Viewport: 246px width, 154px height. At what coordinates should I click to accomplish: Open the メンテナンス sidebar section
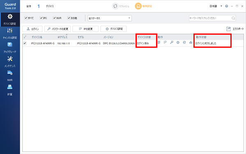click(x=10, y=62)
